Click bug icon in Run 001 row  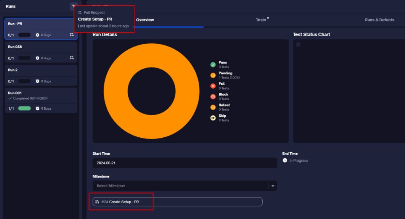38,109
